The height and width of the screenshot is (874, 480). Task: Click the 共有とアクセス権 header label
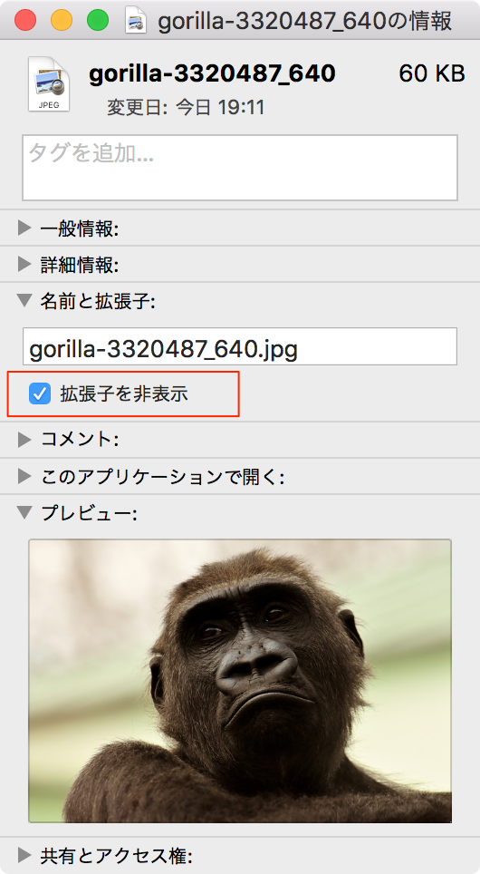[x=117, y=855]
